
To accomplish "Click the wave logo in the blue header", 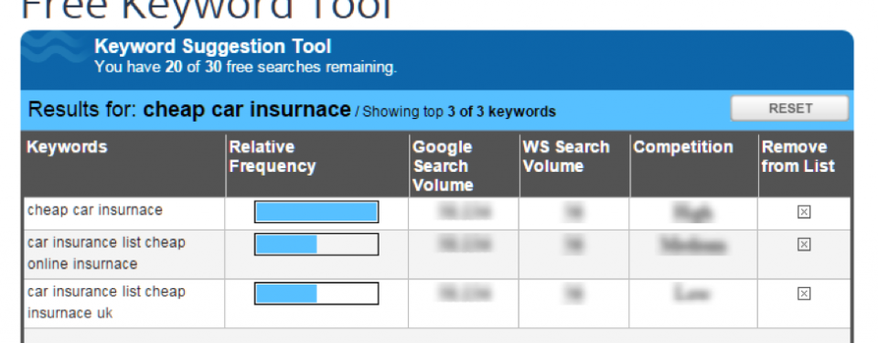I will click(x=54, y=48).
